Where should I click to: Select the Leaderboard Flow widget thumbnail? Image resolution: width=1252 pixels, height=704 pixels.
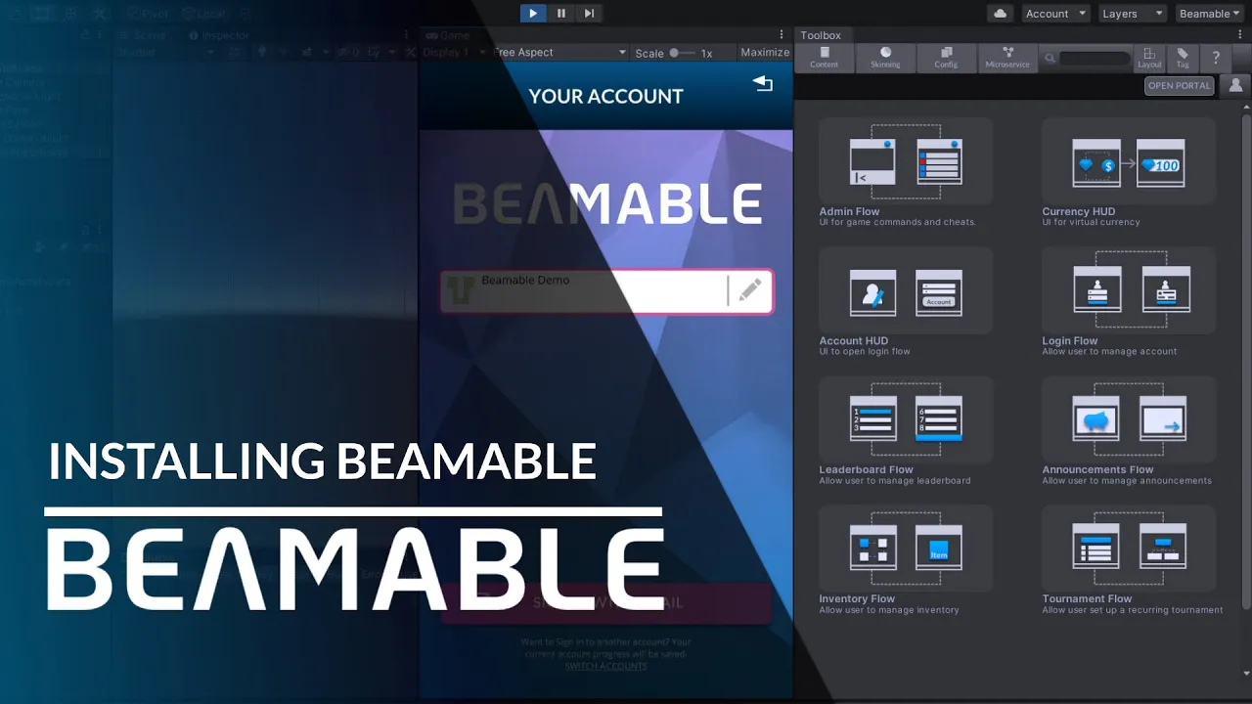click(x=906, y=419)
